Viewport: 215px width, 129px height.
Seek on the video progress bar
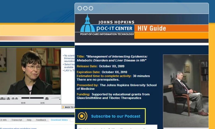click(x=32, y=98)
